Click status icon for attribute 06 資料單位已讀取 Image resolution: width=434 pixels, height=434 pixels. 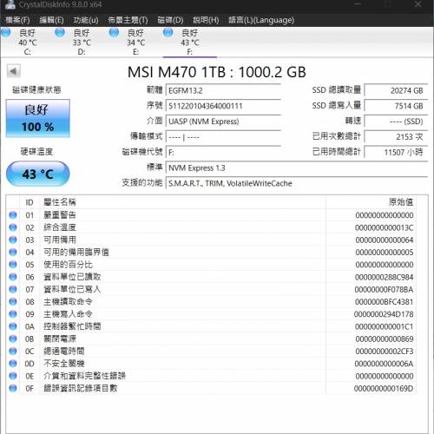[x=13, y=277]
